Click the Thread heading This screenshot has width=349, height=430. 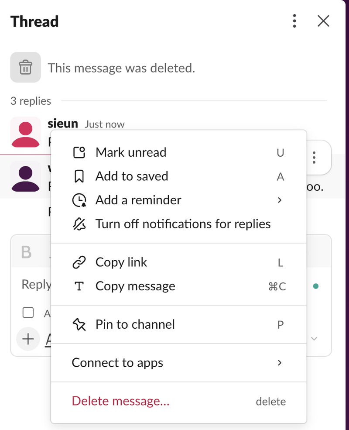[34, 21]
